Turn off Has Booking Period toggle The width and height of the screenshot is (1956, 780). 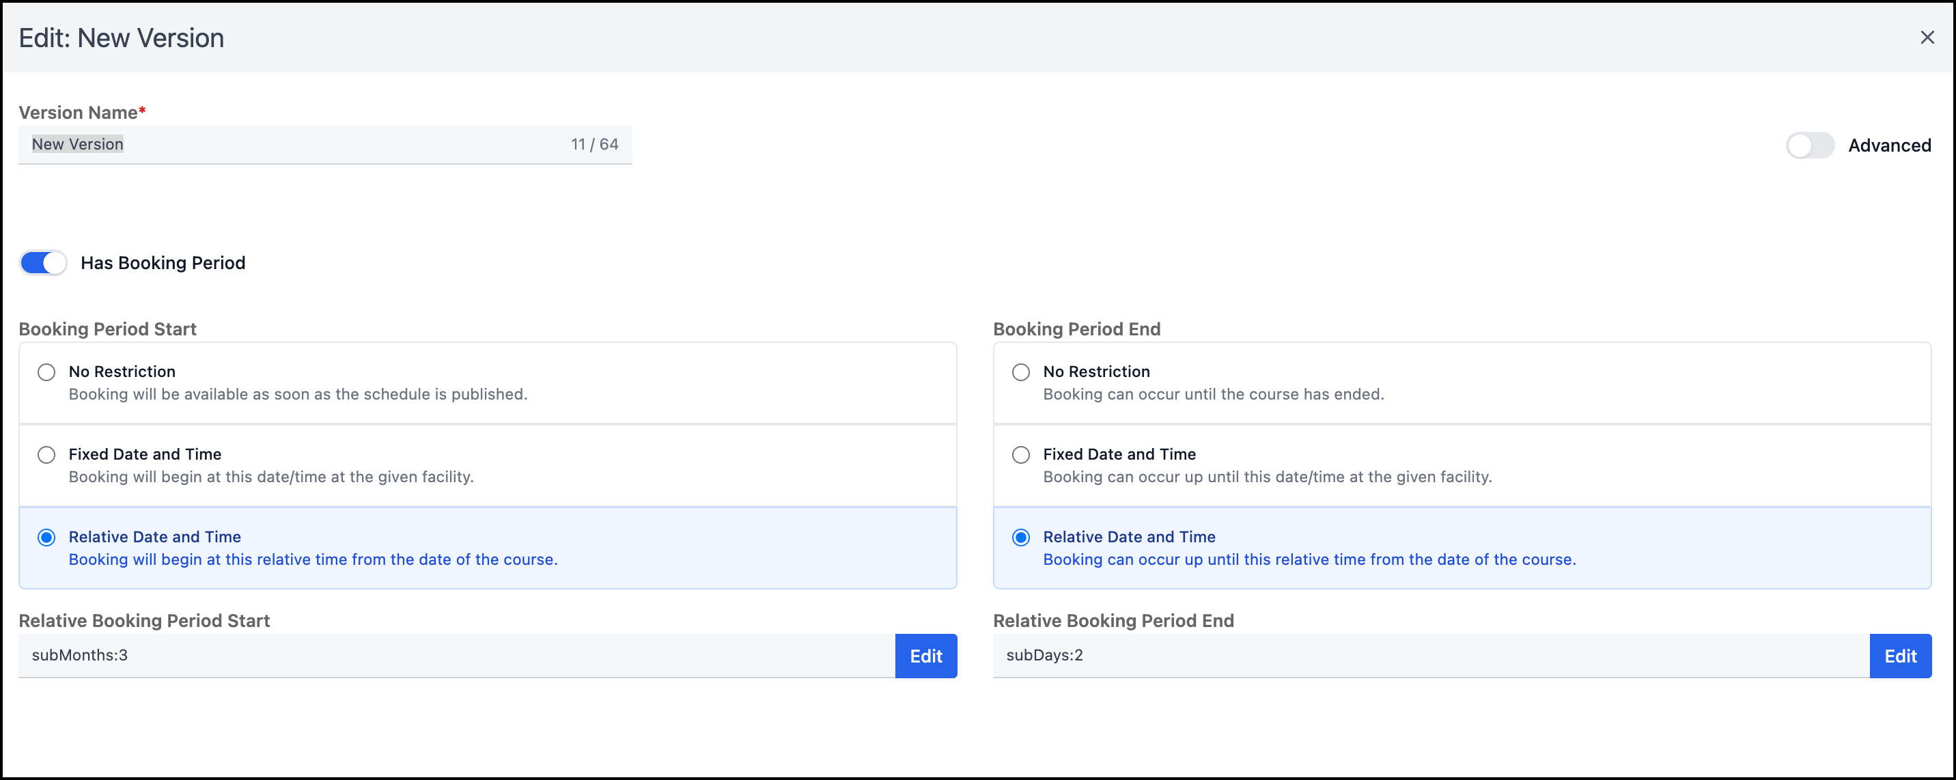click(x=43, y=263)
